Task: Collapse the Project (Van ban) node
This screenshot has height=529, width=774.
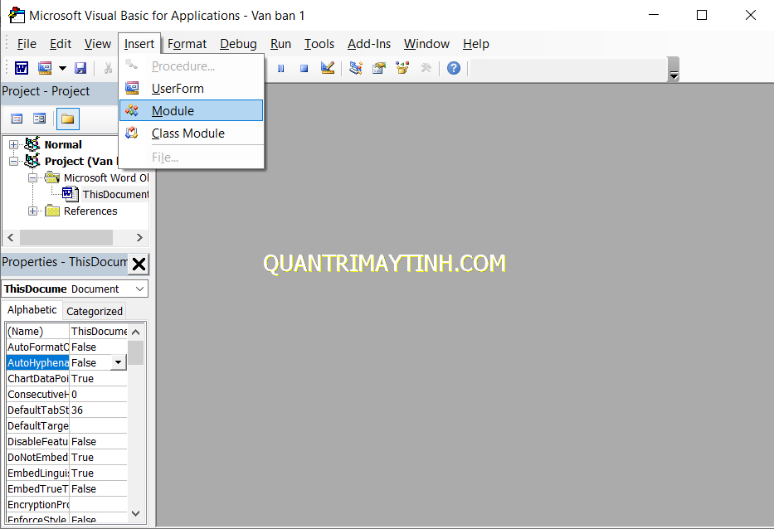Action: (x=14, y=161)
